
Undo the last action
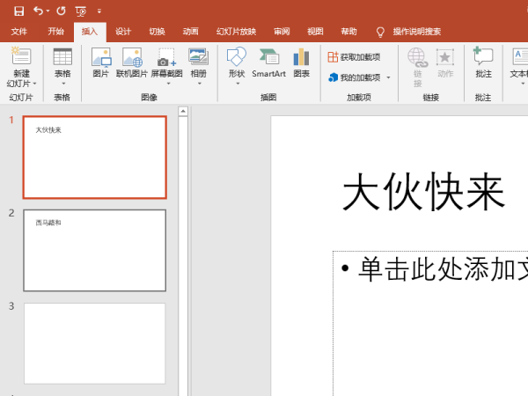click(38, 11)
